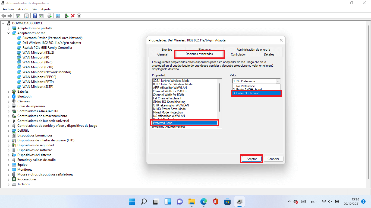Click the Forward arrow in the toolbar
Screen dimensions: 371x208
pos(10,16)
